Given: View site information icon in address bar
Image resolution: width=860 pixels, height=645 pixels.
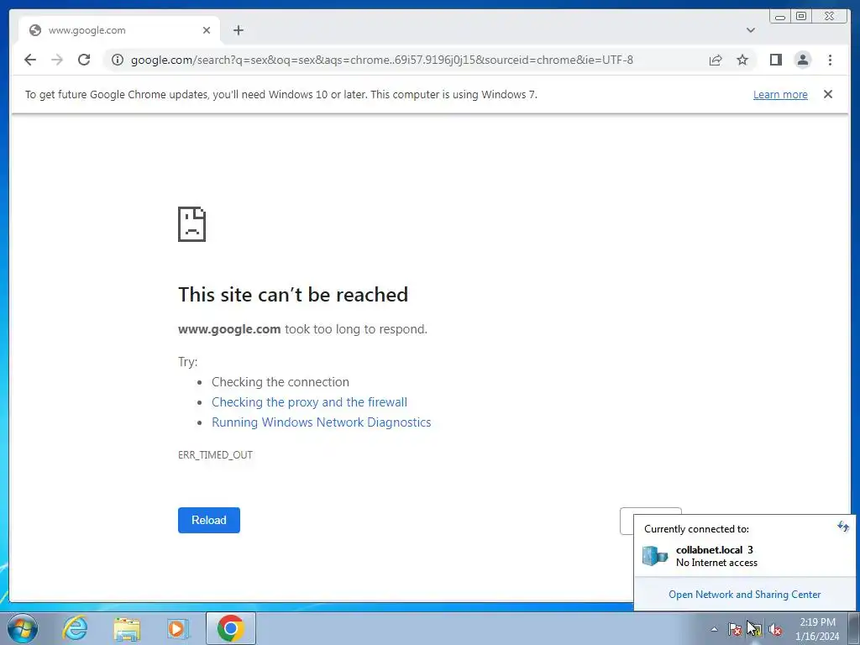Looking at the screenshot, I should click(x=118, y=60).
